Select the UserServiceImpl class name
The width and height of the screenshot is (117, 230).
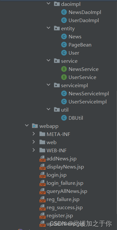[88, 101]
